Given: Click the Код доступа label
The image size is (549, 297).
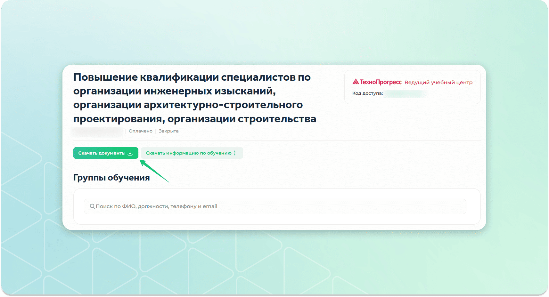Looking at the screenshot, I should click(367, 93).
